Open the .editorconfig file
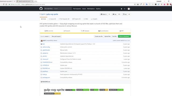Screen dimensions: 172x96 tap(46, 47)
